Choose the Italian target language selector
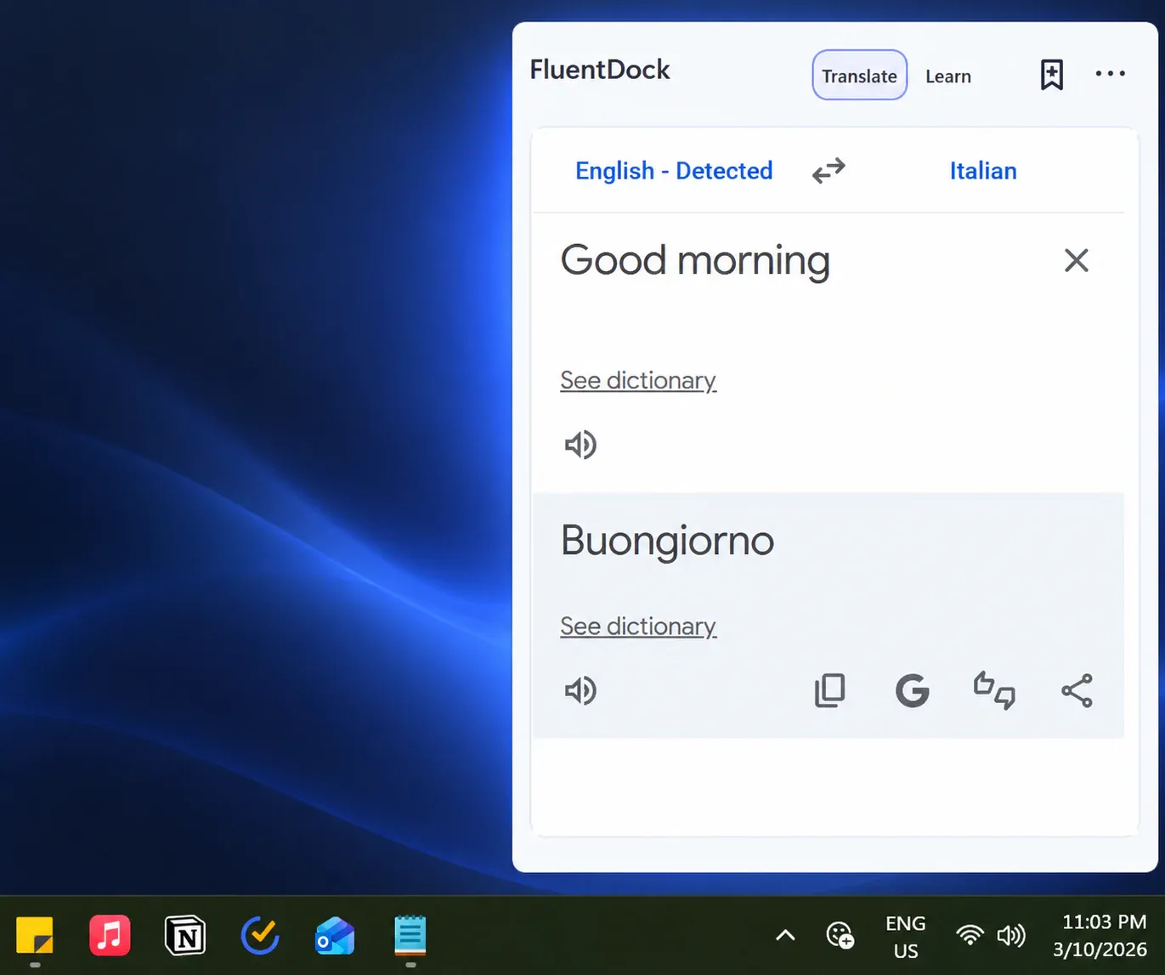1165x975 pixels. pyautogui.click(x=983, y=171)
